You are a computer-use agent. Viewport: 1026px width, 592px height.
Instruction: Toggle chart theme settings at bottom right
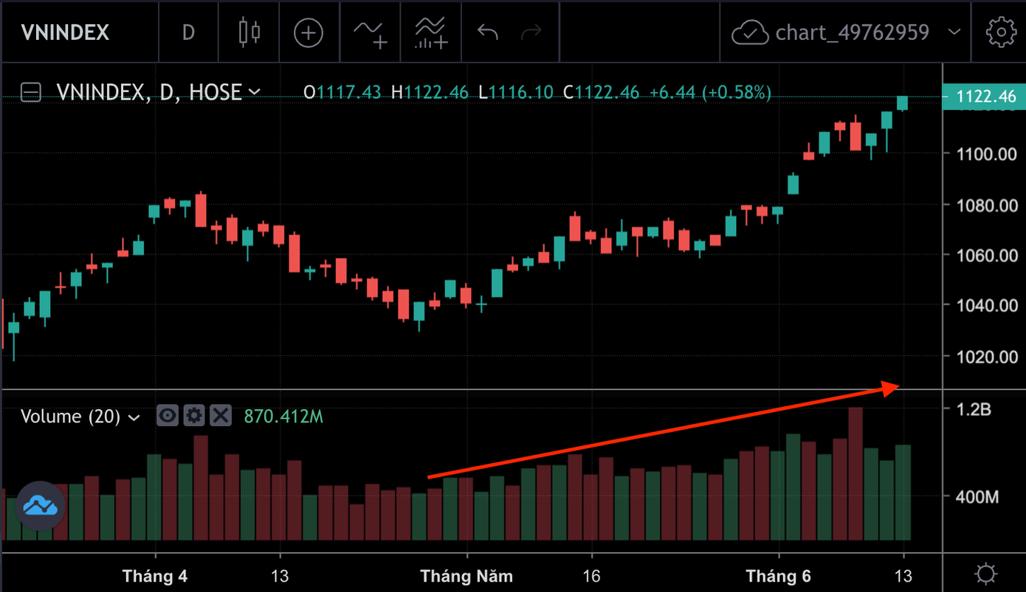click(x=985, y=574)
